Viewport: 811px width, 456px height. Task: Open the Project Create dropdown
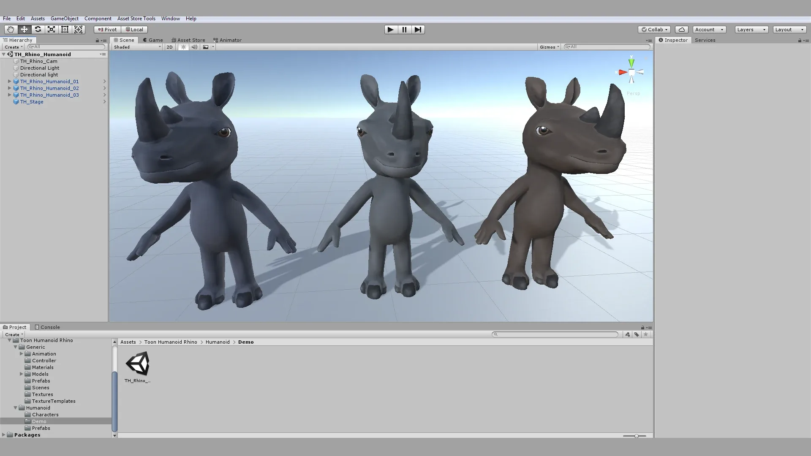pyautogui.click(x=14, y=334)
